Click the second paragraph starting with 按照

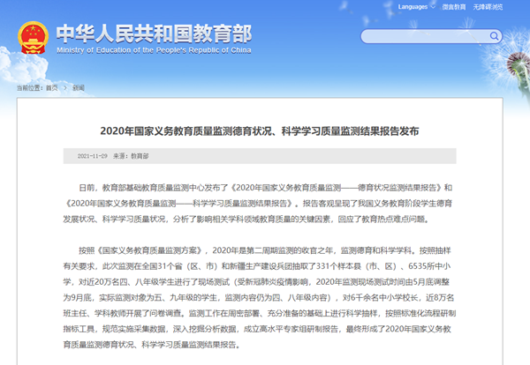[x=265, y=292]
